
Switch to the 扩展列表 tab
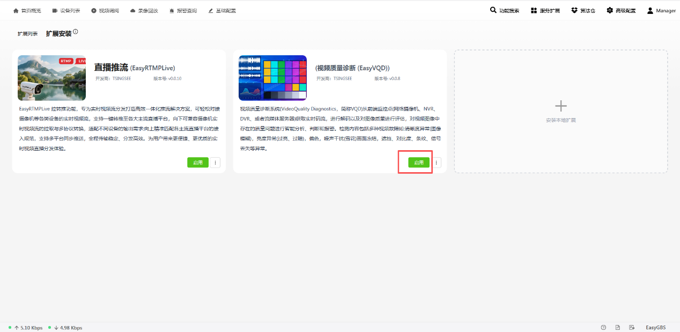pyautogui.click(x=27, y=34)
